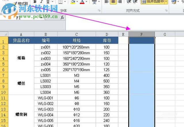
Task: Click the phonetic guide (wén 文) icon
Action: [94, 2]
